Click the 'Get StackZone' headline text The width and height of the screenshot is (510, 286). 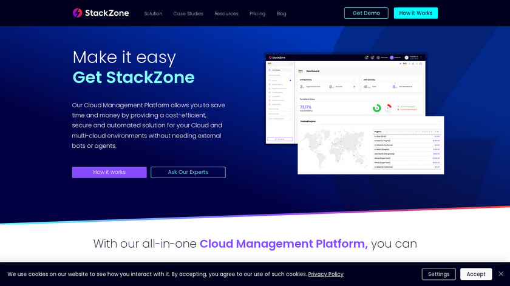pos(134,78)
